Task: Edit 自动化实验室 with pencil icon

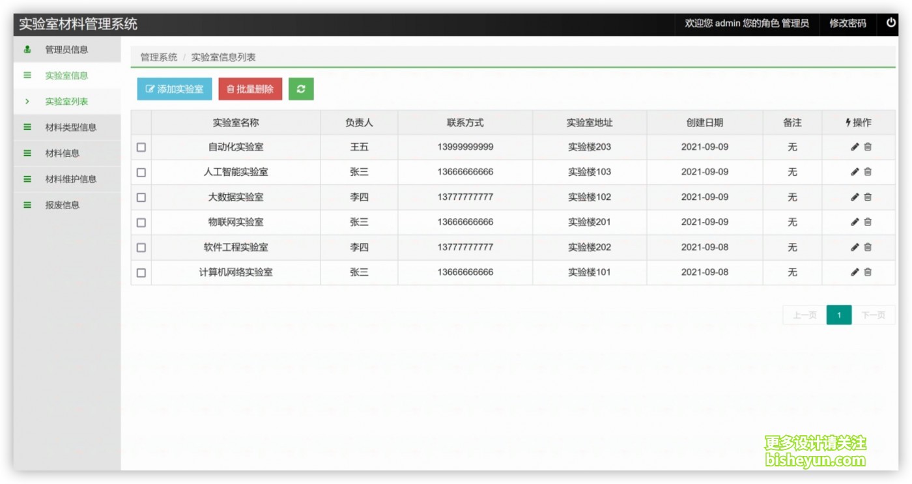Action: pyautogui.click(x=855, y=147)
